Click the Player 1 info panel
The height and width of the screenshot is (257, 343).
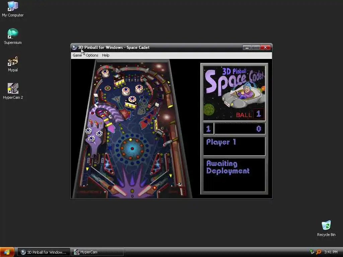[x=234, y=146]
